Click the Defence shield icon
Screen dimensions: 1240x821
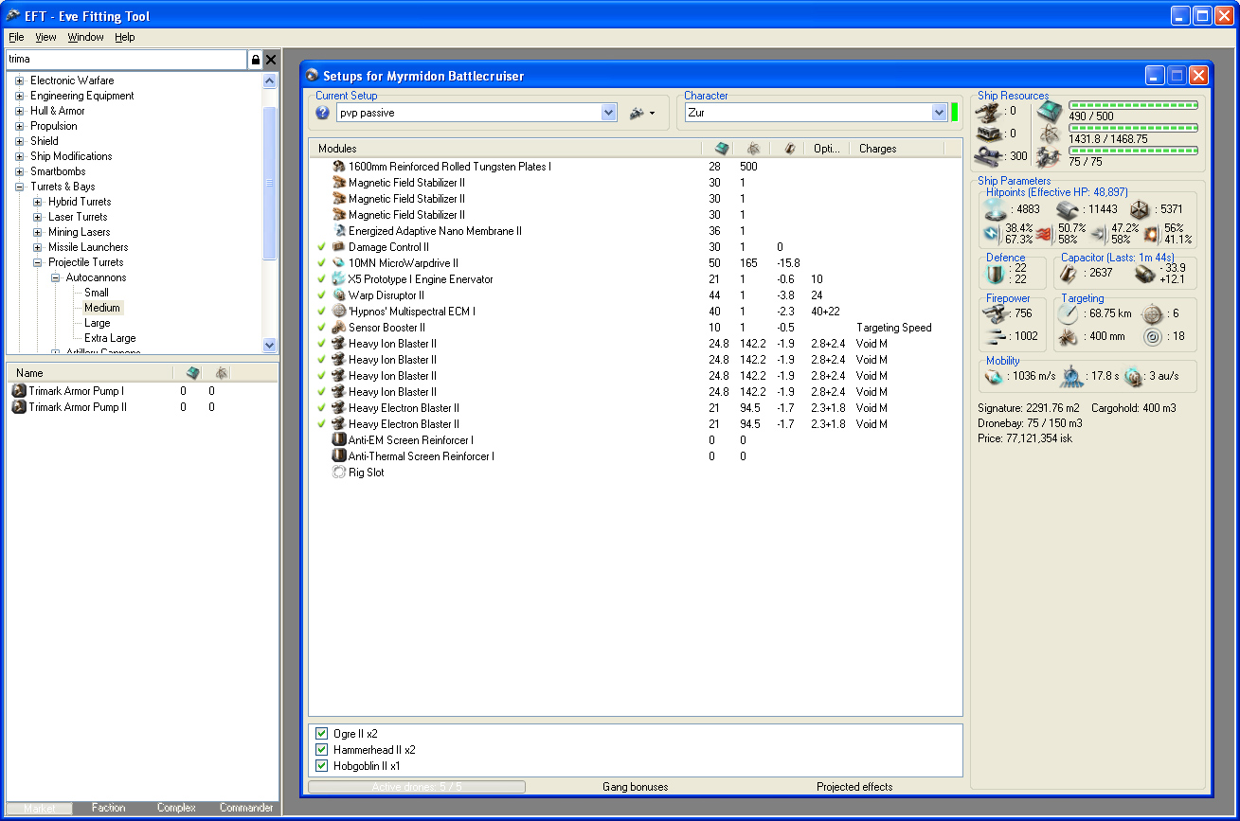coord(994,274)
